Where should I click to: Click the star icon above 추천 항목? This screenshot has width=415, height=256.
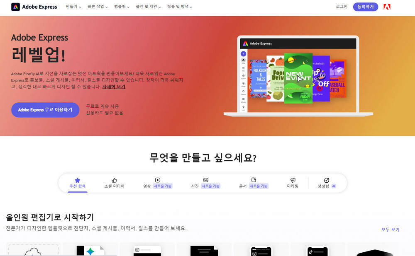[x=77, y=180]
